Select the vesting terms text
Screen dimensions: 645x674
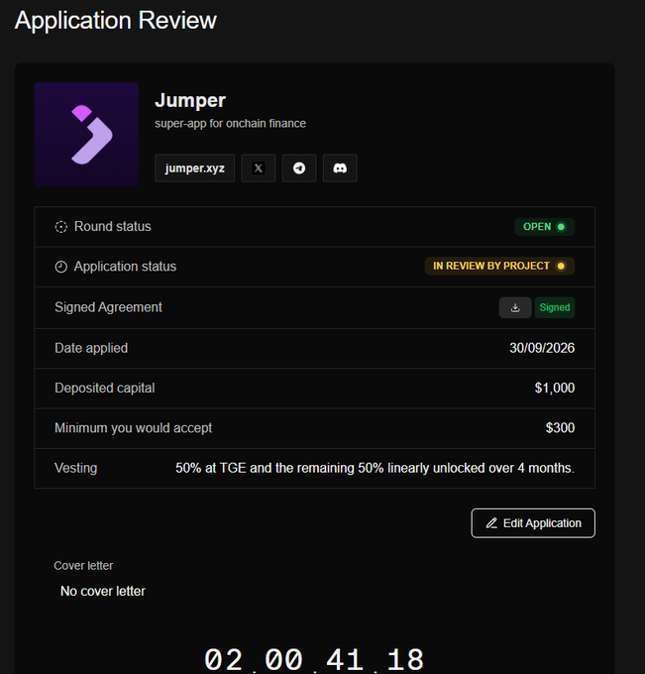point(375,468)
